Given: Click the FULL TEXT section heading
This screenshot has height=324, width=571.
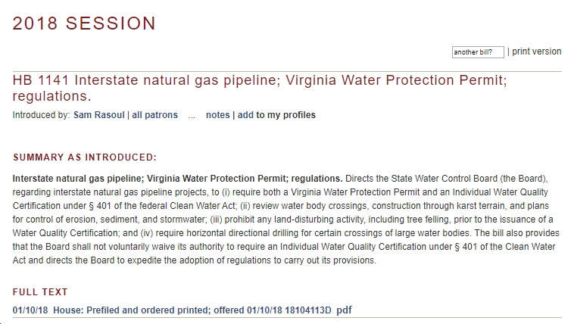Looking at the screenshot, I should 40,292.
